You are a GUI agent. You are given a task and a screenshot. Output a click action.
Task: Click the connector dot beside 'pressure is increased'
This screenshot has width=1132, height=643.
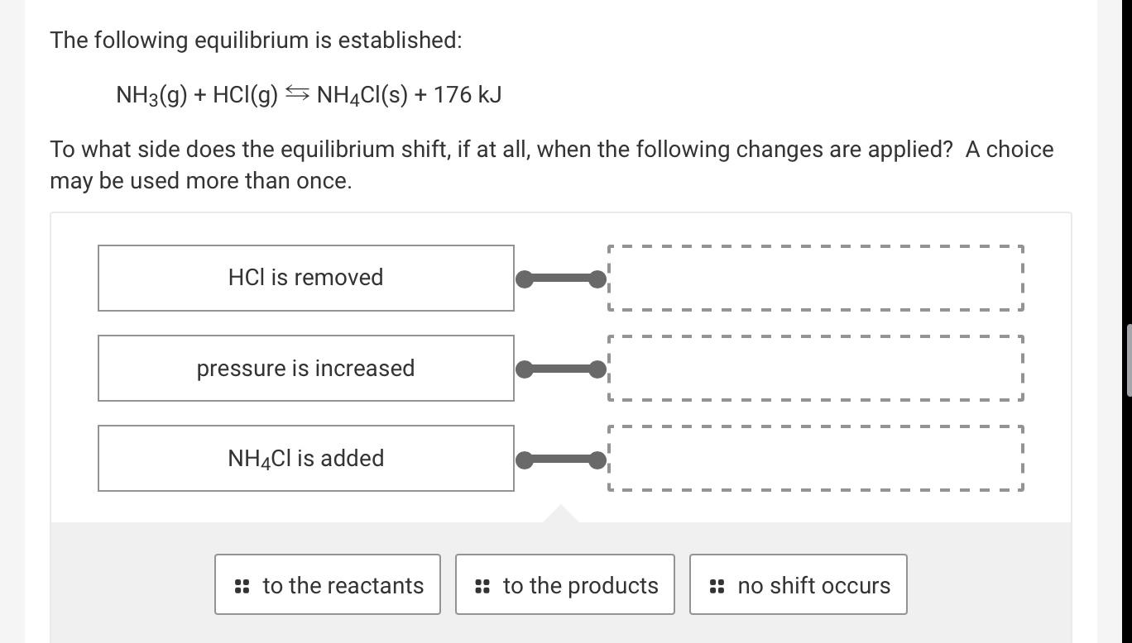click(x=525, y=369)
